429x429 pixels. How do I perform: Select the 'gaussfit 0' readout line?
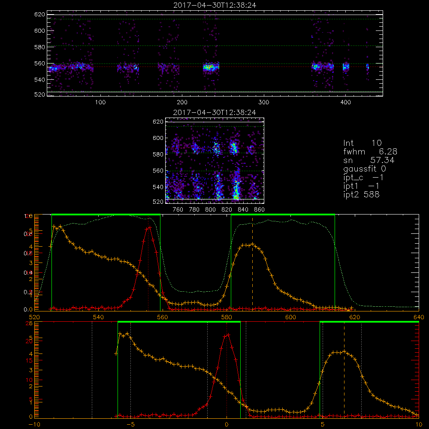coord(364,169)
